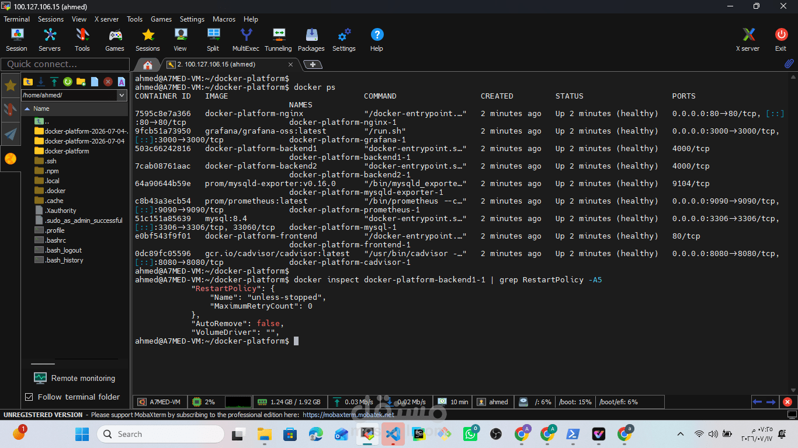The image size is (798, 448).
Task: Open a new tab with the plus button
Action: (x=313, y=64)
